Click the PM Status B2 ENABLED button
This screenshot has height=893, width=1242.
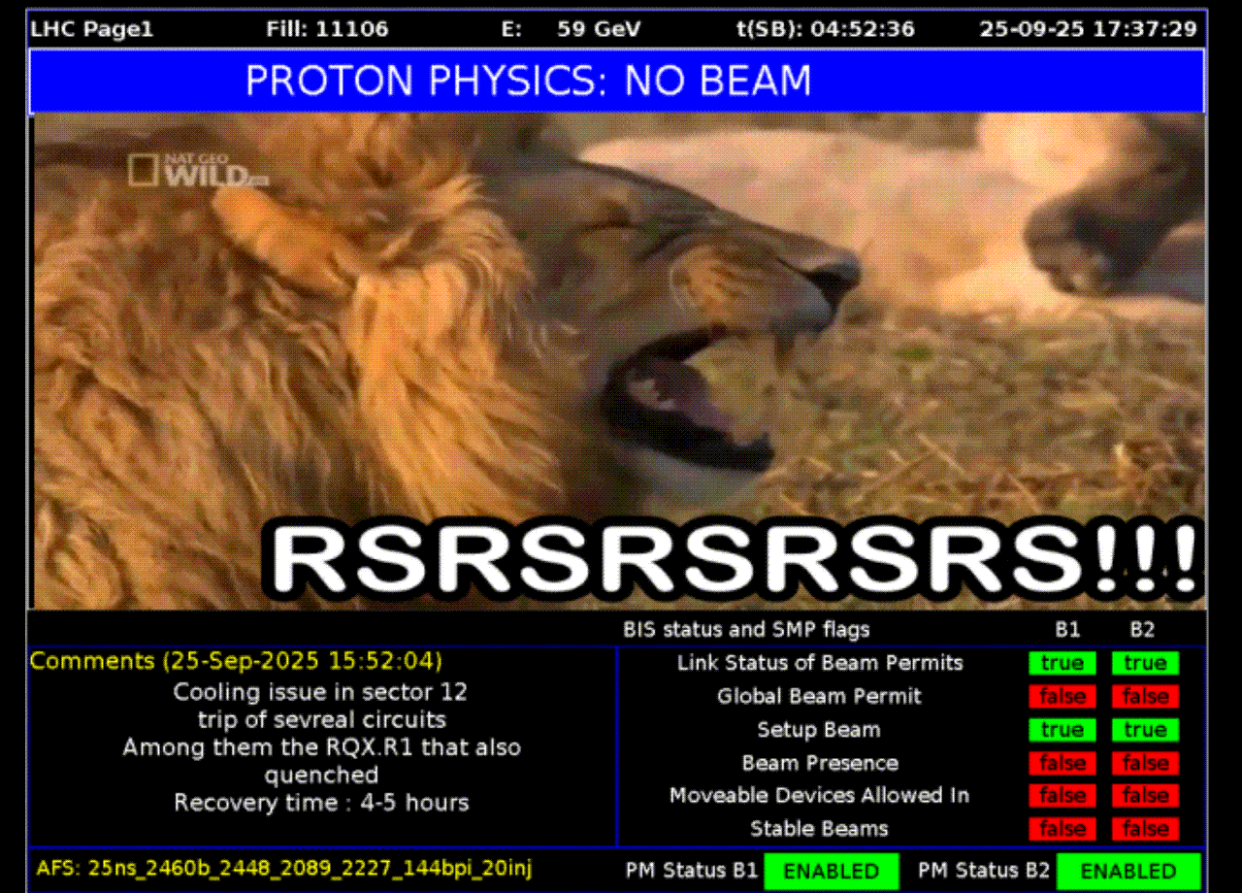1128,871
